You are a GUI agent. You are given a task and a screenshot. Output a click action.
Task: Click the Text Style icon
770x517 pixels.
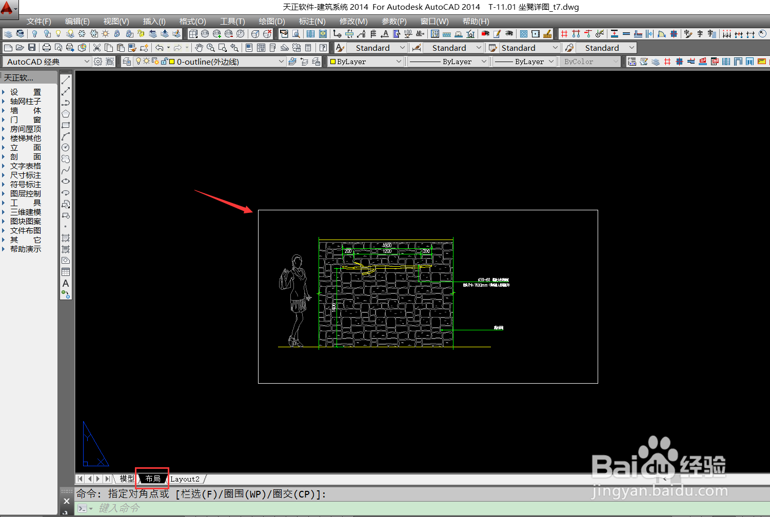point(340,48)
